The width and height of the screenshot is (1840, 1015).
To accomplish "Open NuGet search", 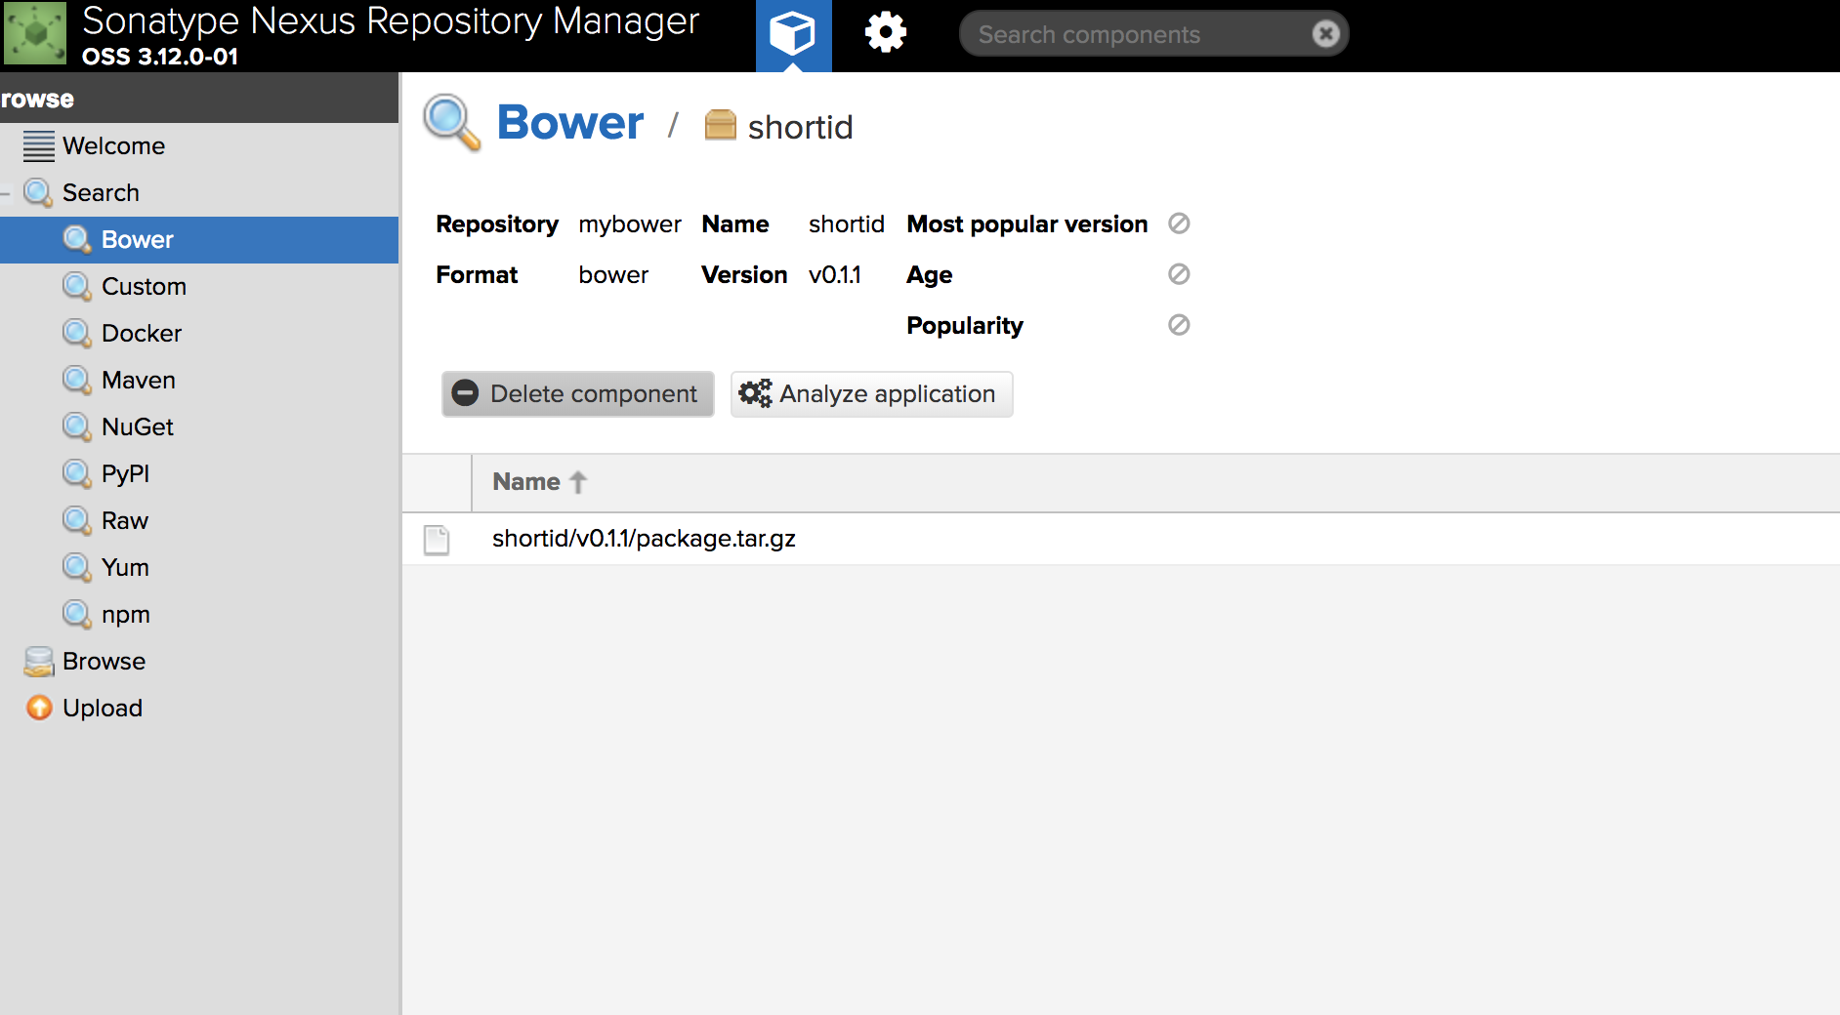I will 199,427.
